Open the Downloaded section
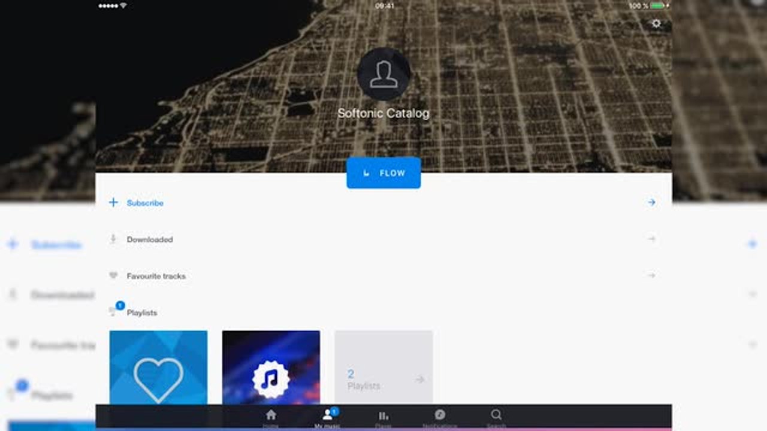This screenshot has width=767, height=431. (x=150, y=239)
